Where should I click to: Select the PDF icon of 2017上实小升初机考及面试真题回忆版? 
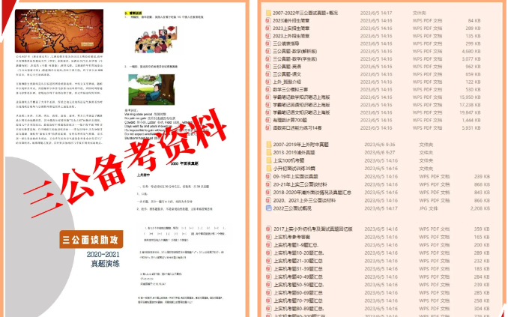point(268,229)
